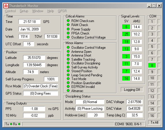165x130 pixels.
Task: Click the Almanac alarm indicator
Action: tap(68, 91)
